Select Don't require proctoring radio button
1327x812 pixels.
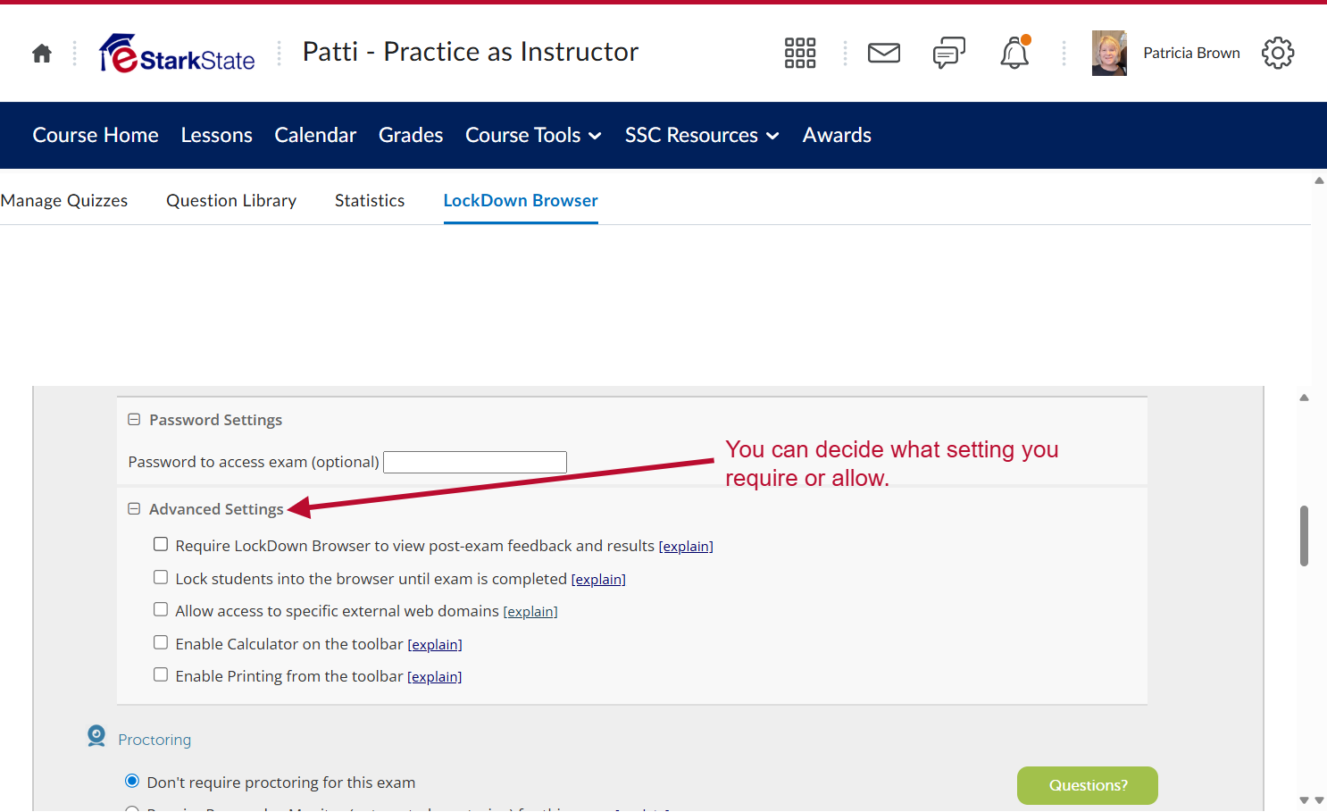pyautogui.click(x=132, y=781)
